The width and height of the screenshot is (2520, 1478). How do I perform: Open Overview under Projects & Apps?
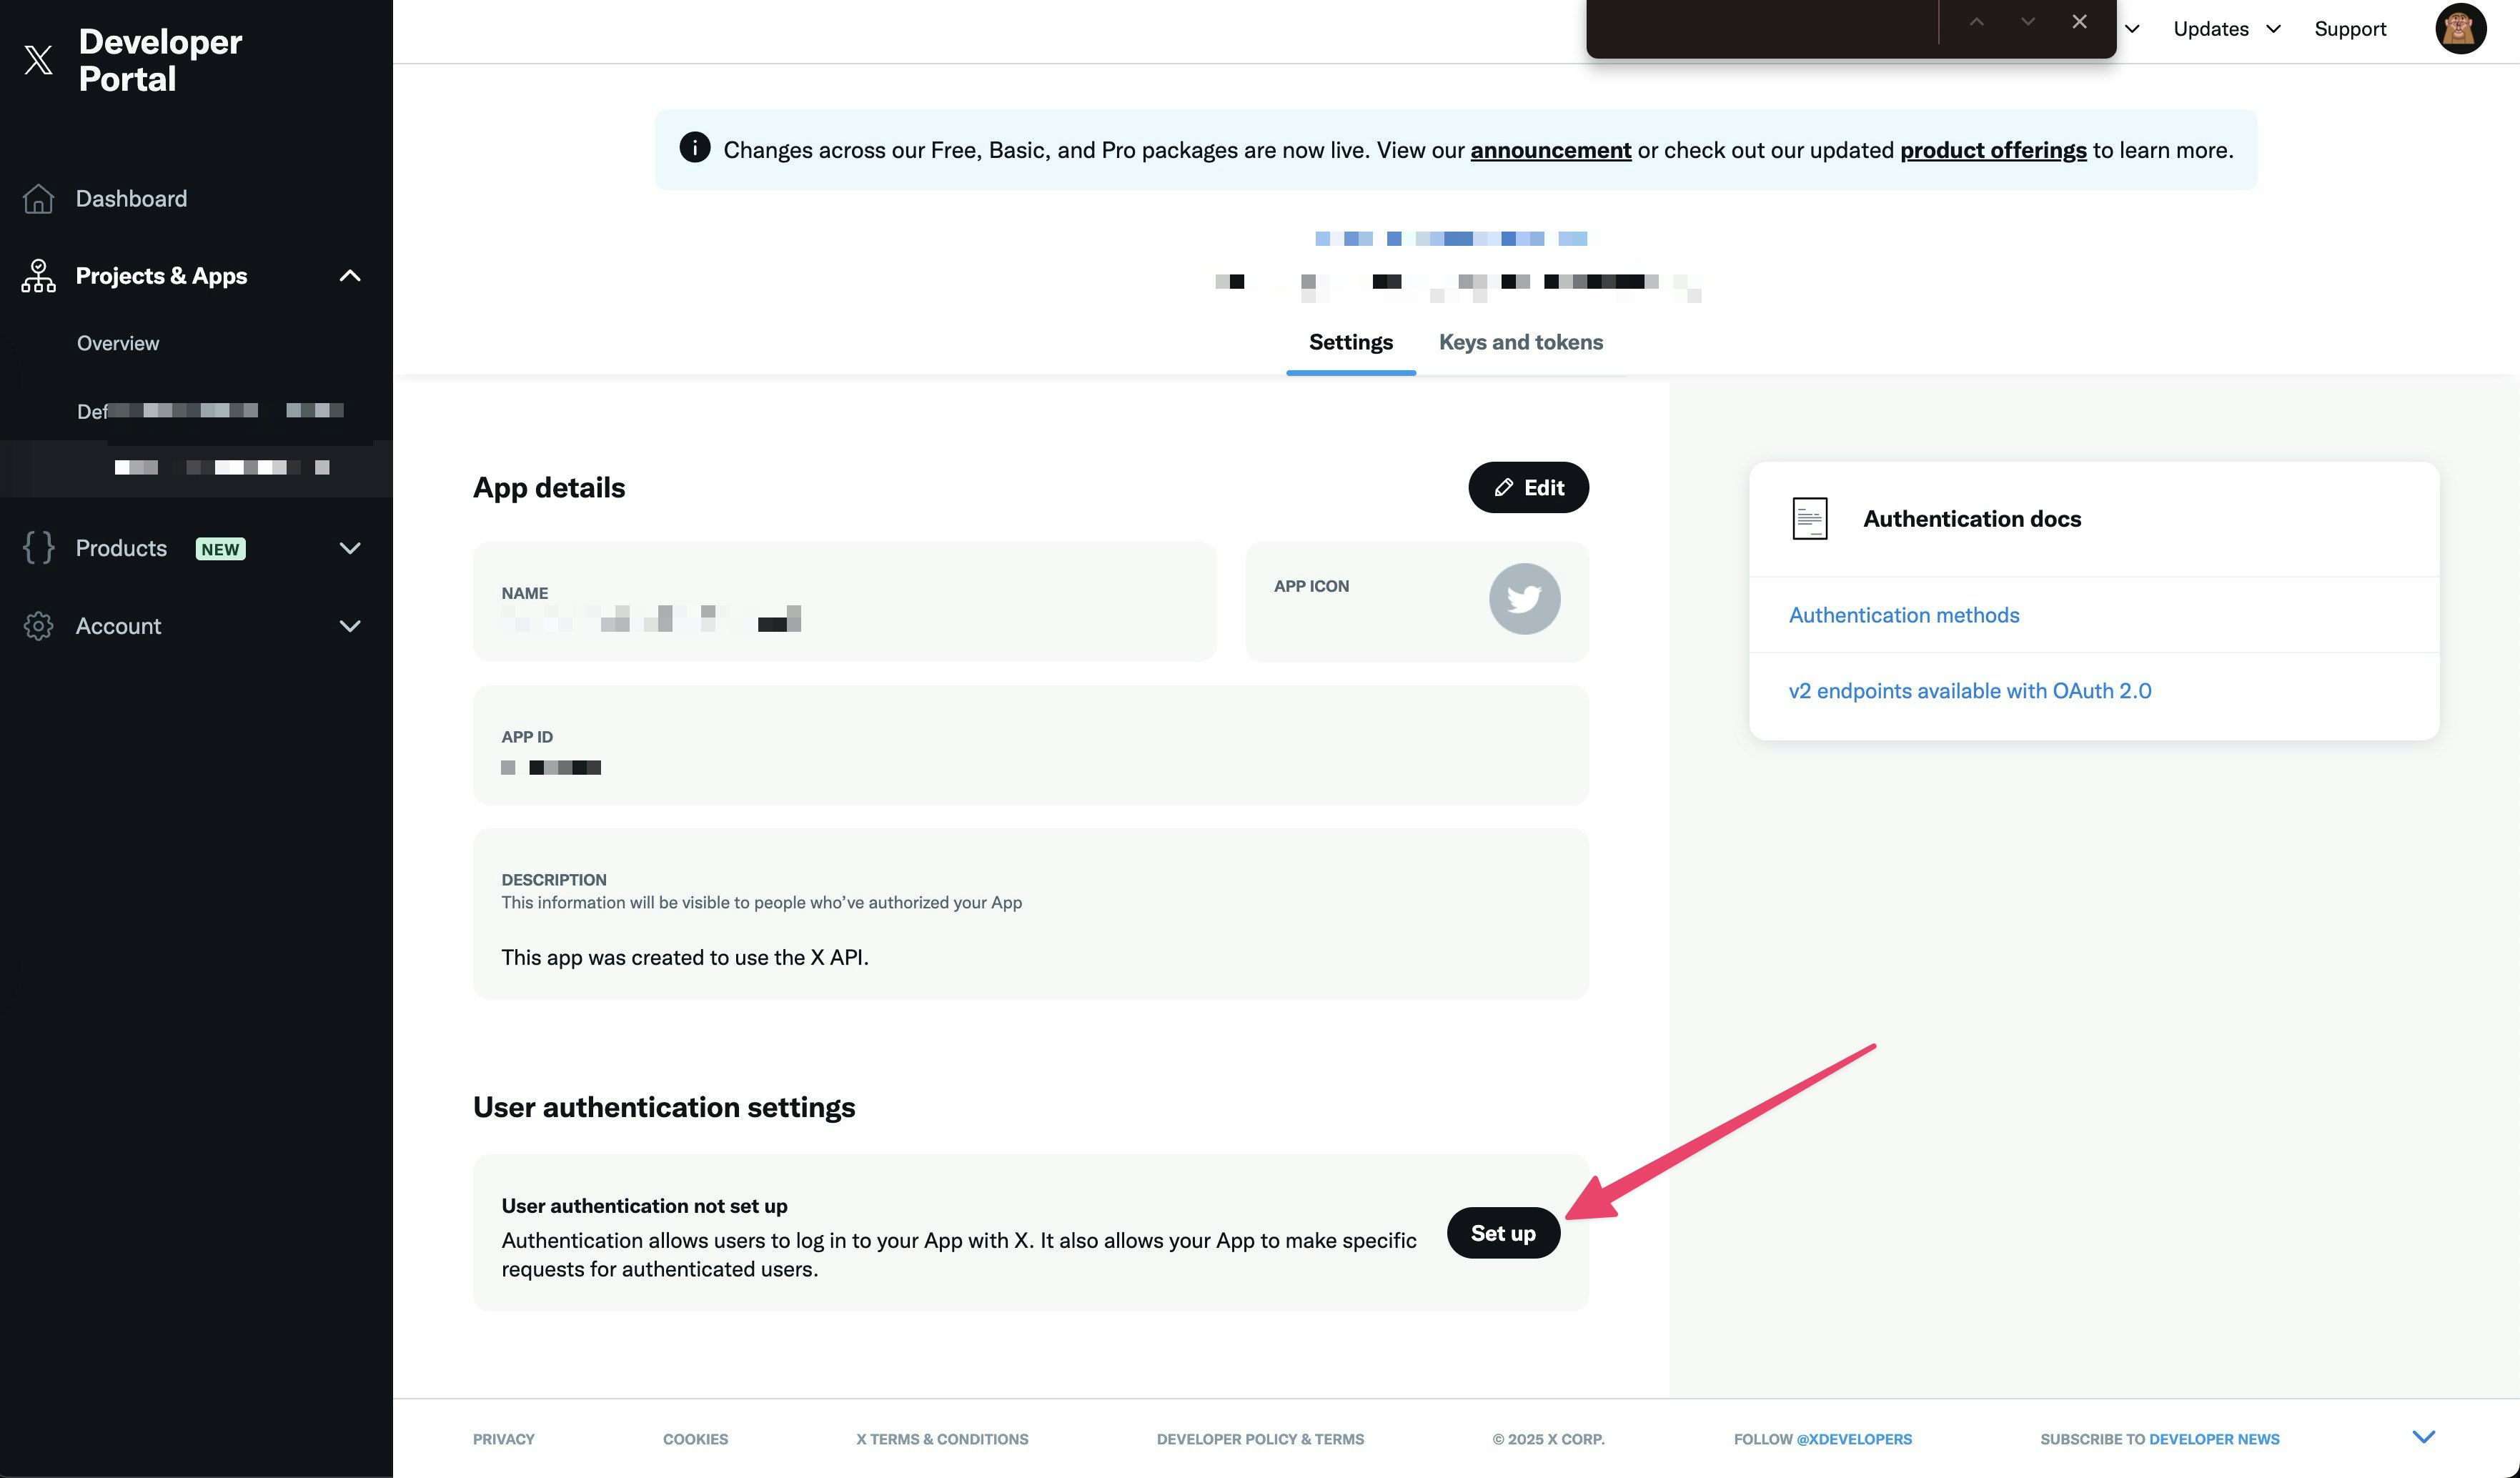(x=118, y=343)
